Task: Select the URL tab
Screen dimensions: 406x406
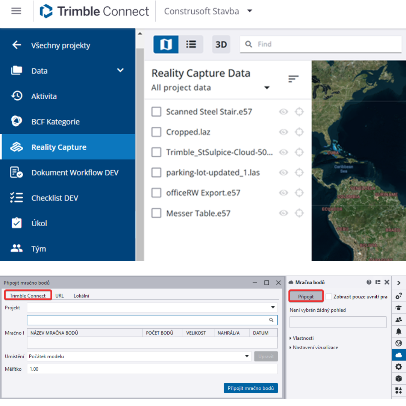Action: click(59, 296)
